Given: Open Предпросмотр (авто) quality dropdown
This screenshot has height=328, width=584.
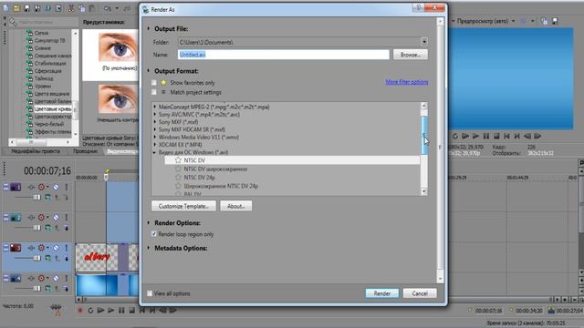Looking at the screenshot, I should (513, 21).
